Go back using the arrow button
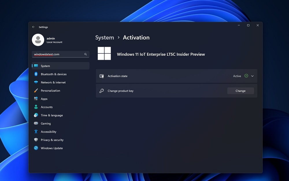 click(34, 27)
